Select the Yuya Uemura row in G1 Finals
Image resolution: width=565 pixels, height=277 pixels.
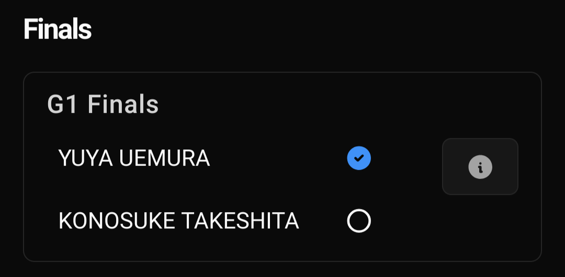click(x=215, y=158)
